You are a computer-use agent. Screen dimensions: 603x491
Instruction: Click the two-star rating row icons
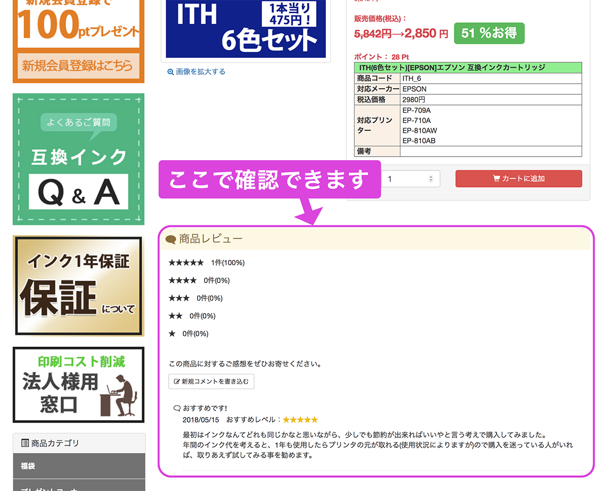point(175,316)
